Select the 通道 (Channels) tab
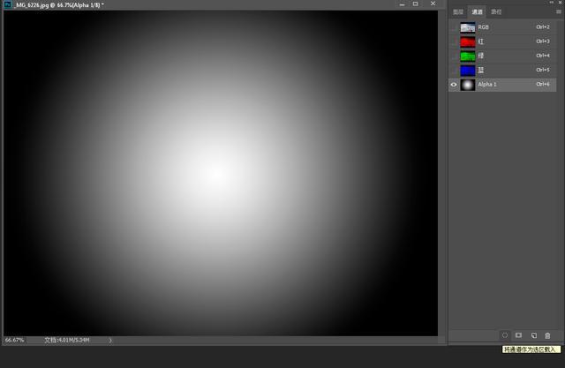 click(x=477, y=11)
